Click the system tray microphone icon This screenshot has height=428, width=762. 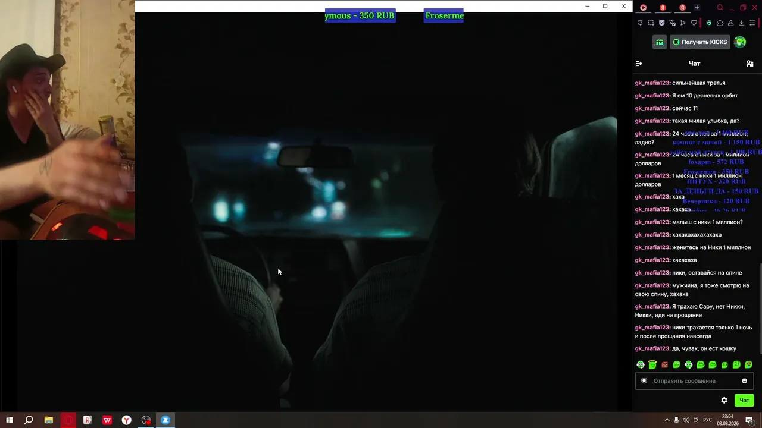[676, 420]
